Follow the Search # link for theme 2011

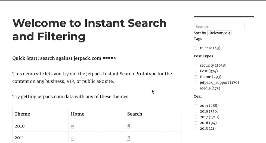point(129,138)
